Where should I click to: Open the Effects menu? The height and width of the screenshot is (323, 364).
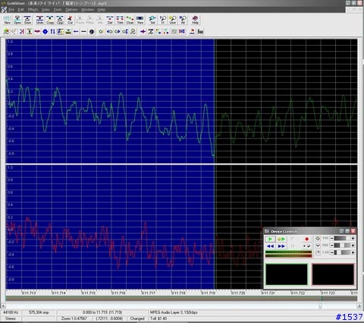33,10
